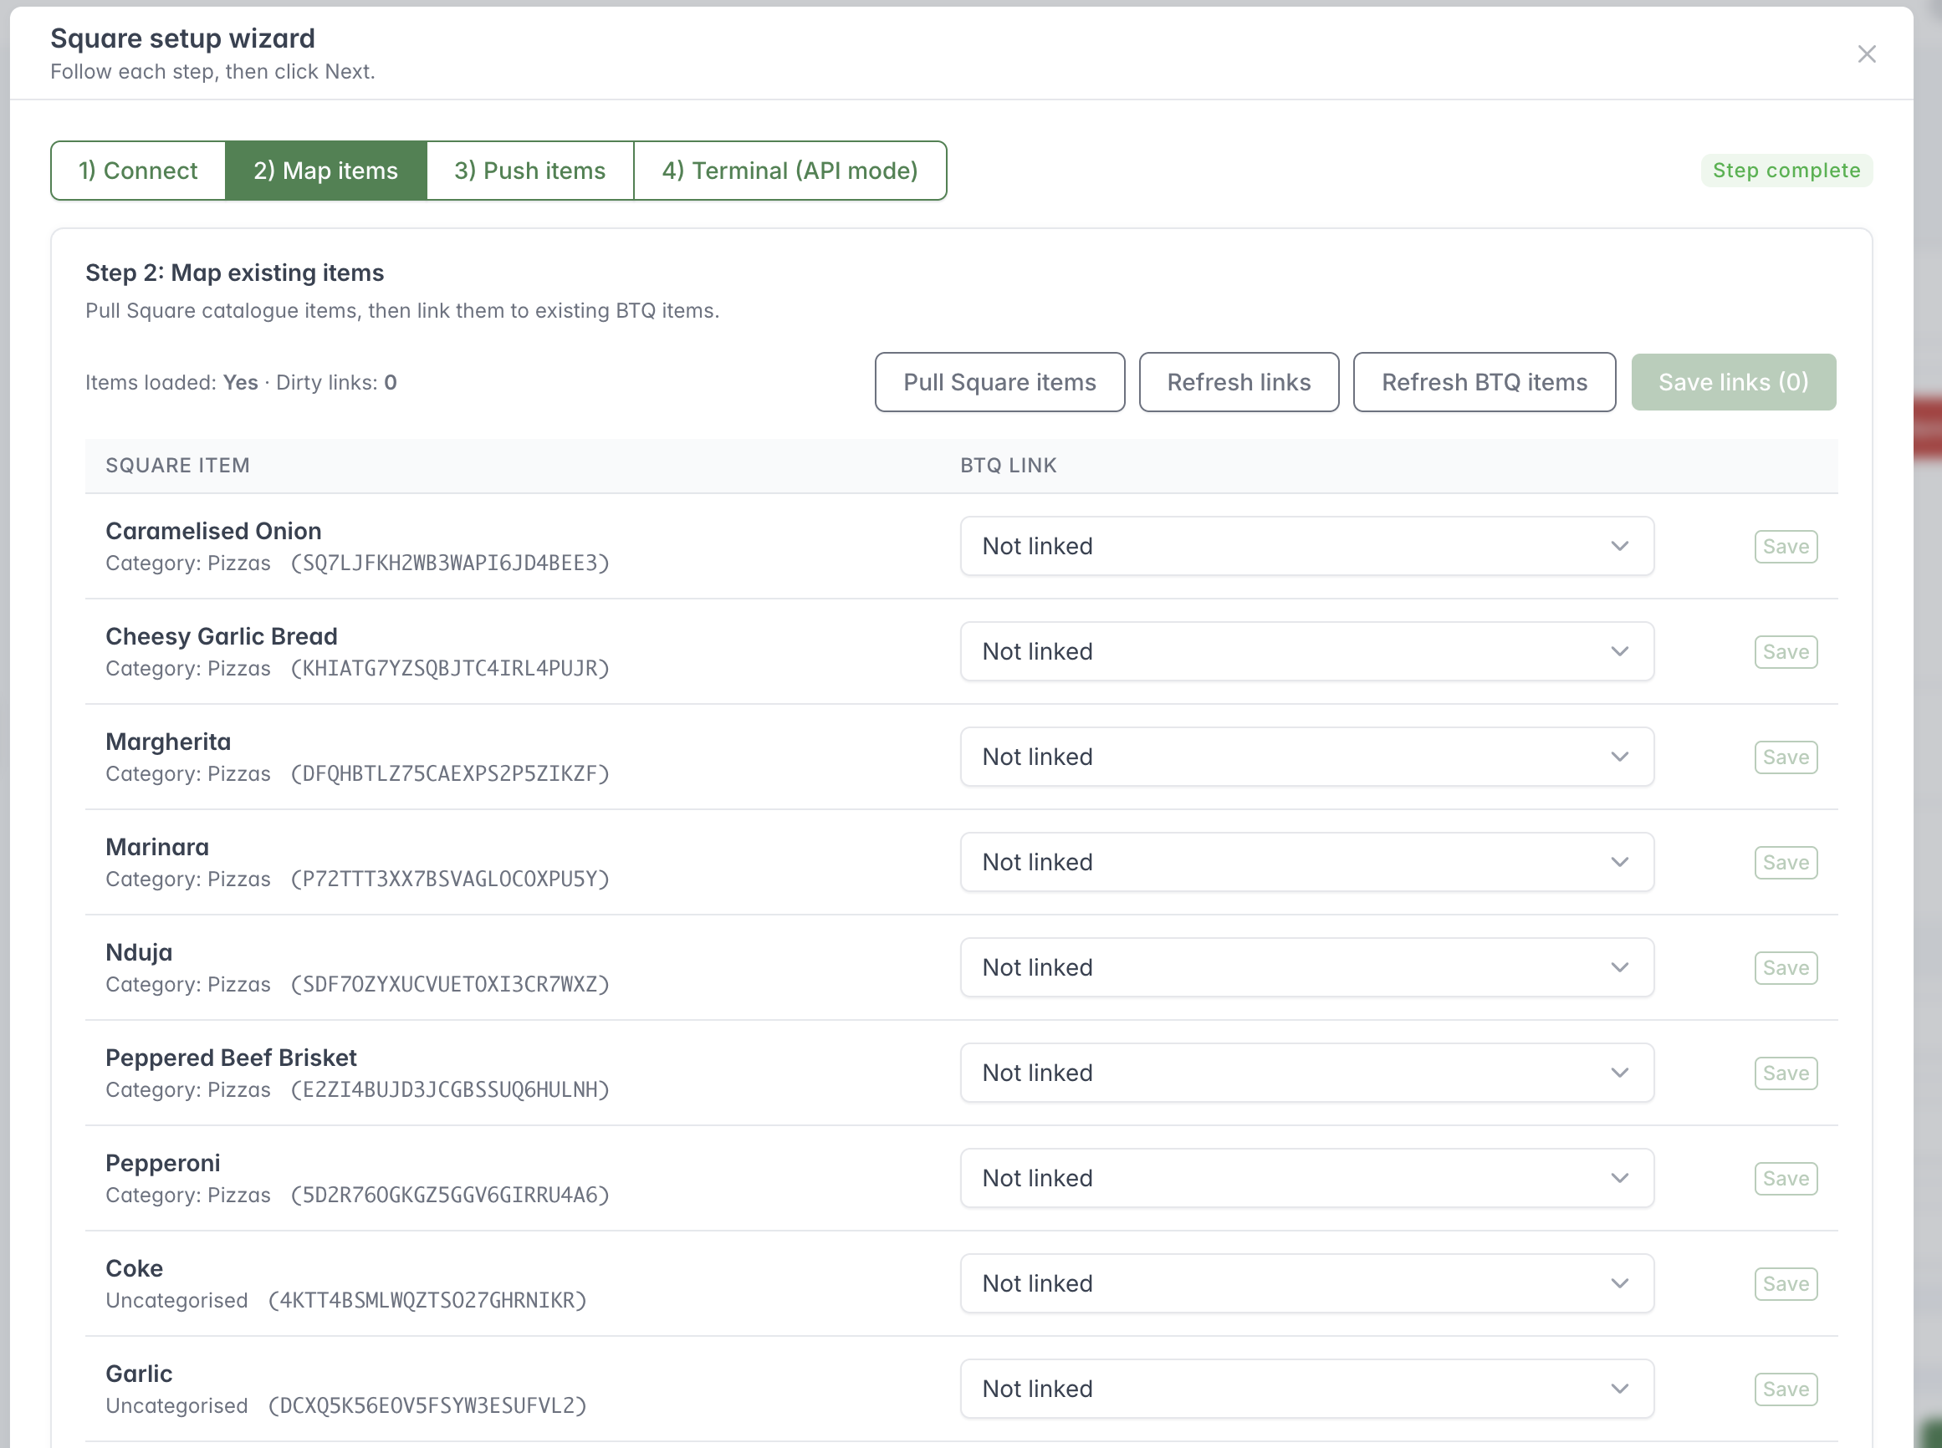The height and width of the screenshot is (1448, 1942).
Task: Open the BTQ link dropdown for Nduja
Action: tap(1306, 966)
